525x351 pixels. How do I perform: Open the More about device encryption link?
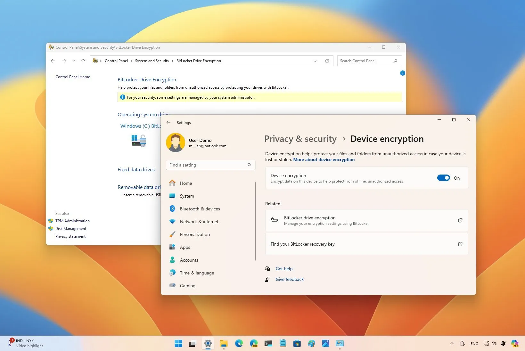pos(324,159)
